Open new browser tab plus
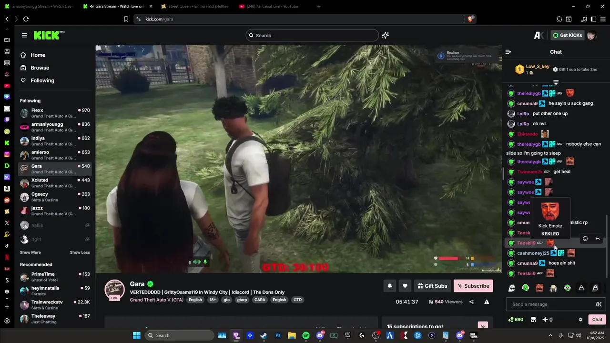Viewport: 610px width, 343px height. (319, 6)
